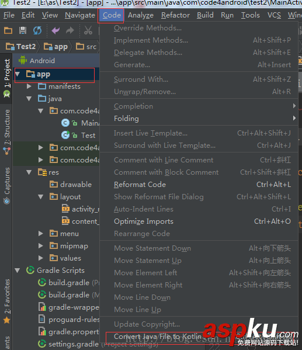Open the Folding submenu

199,118
